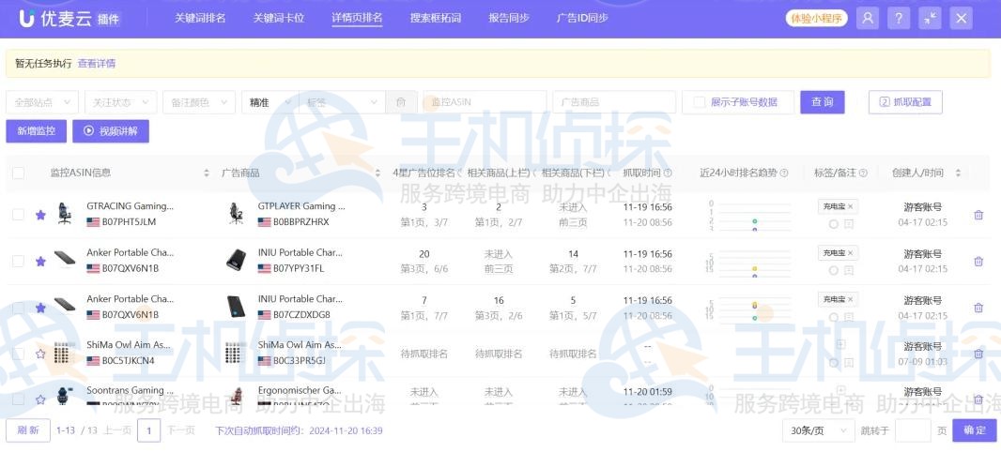The height and width of the screenshot is (452, 1001).
Task: Set note color circle in GTRACING row
Action: tap(833, 224)
